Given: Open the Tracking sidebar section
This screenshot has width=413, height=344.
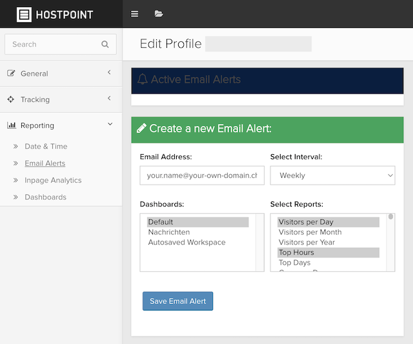Looking at the screenshot, I should tap(61, 99).
